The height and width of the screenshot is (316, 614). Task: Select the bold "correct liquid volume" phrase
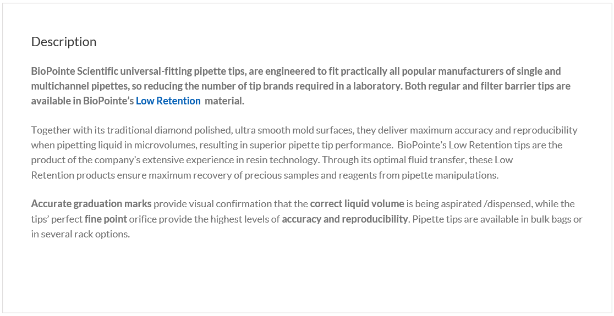tap(357, 204)
